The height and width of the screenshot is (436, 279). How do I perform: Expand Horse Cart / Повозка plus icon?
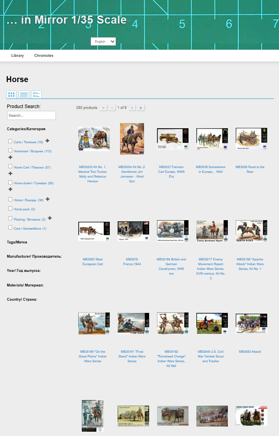click(10, 173)
